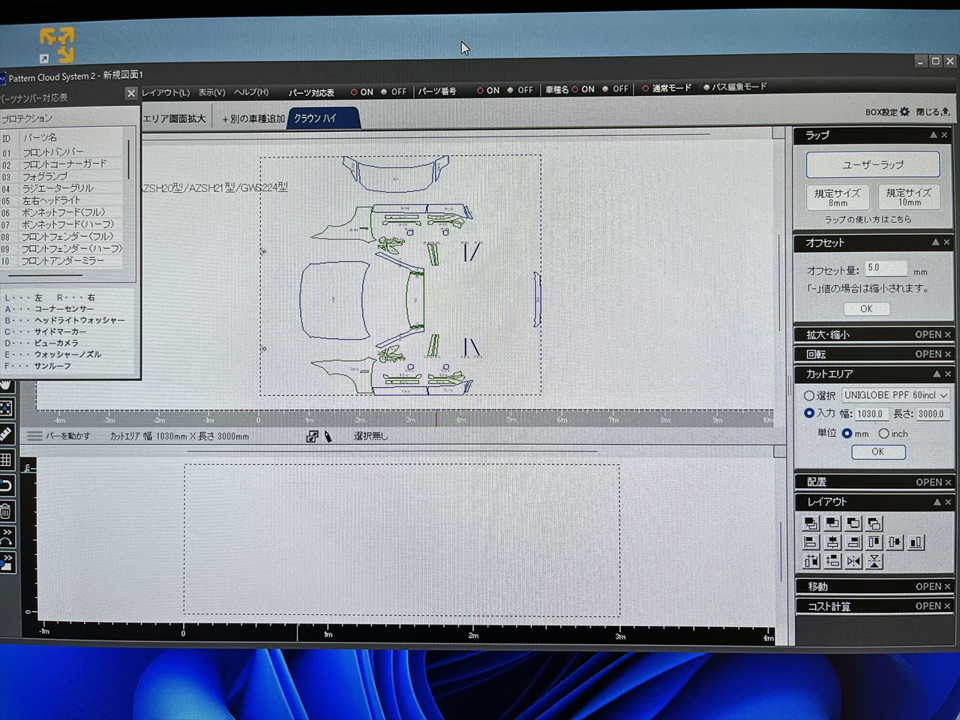Open the shape fill flyout tool
Screen dimensions: 960x720
pyautogui.click(x=6, y=562)
